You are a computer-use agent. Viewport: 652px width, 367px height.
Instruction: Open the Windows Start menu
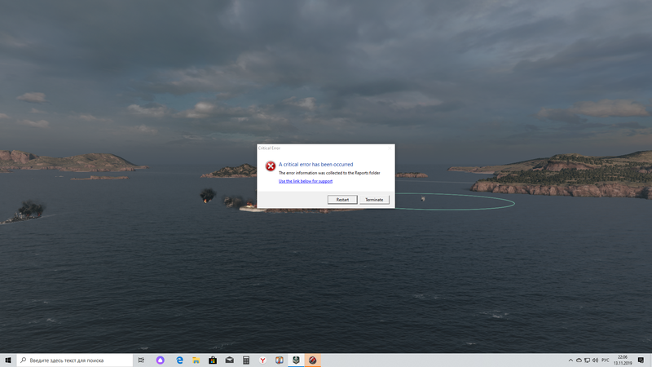8,360
